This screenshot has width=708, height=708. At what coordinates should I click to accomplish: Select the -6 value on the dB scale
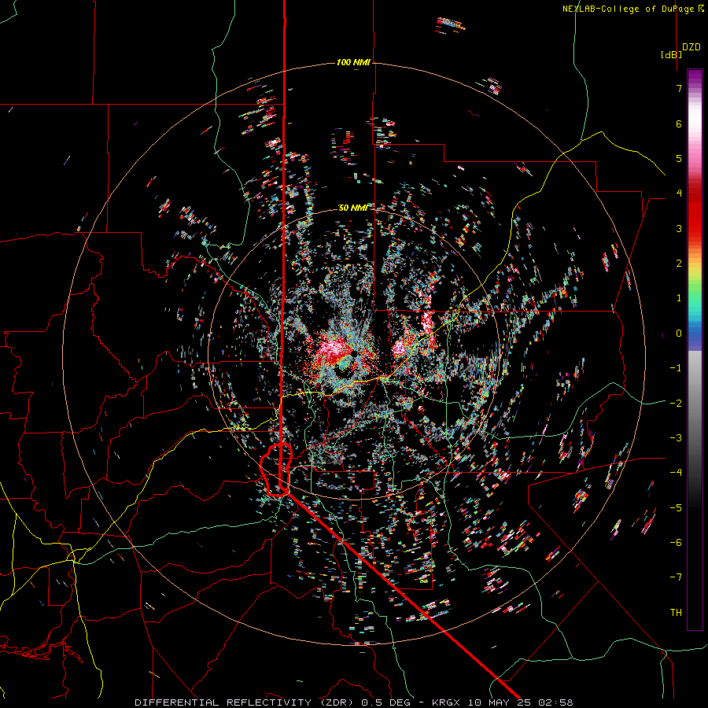pyautogui.click(x=676, y=543)
